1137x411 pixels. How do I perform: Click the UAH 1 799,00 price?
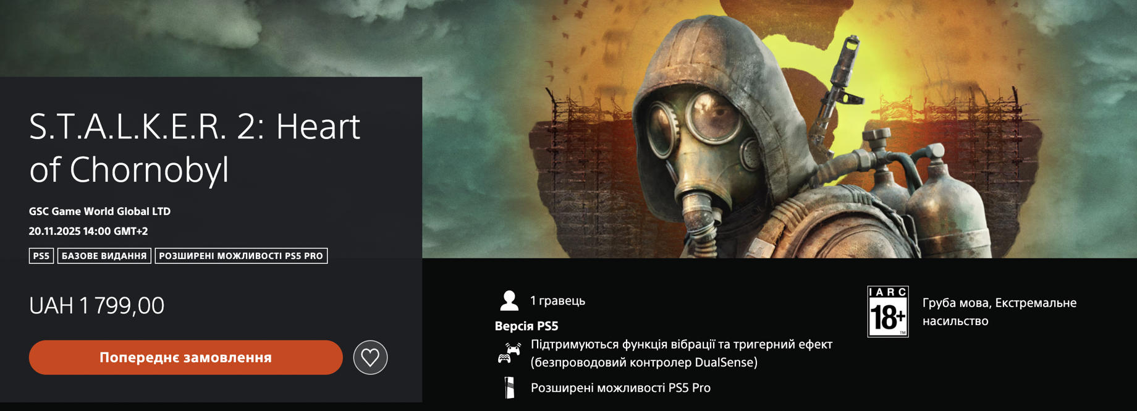point(96,305)
